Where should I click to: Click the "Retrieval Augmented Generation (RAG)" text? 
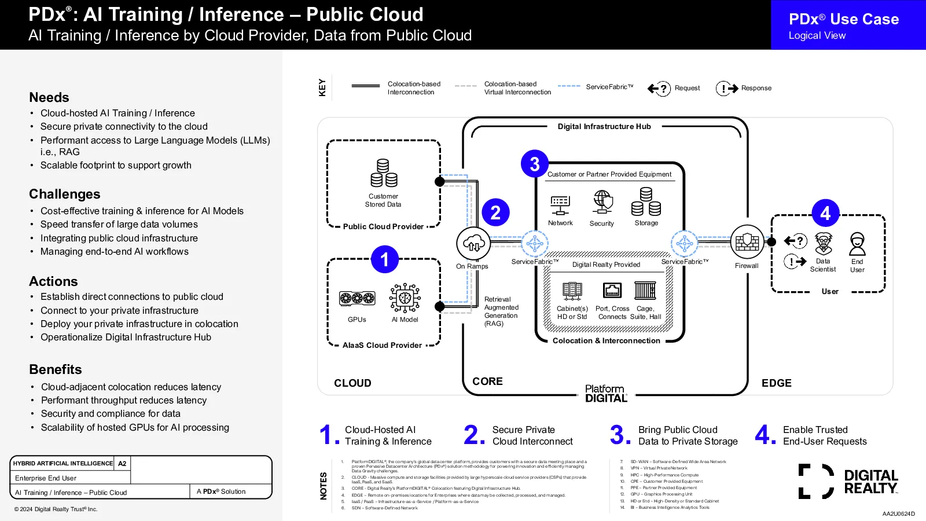pos(501,311)
